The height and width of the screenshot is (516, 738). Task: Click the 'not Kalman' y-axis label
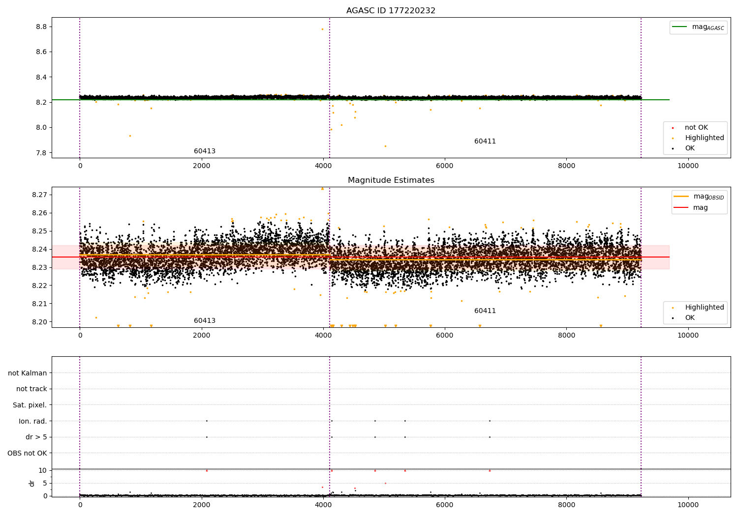point(28,373)
